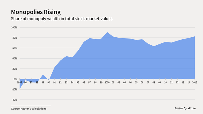Click the 2015 year label on x-axis
Viewport: 203px width, 114px height.
point(194,82)
